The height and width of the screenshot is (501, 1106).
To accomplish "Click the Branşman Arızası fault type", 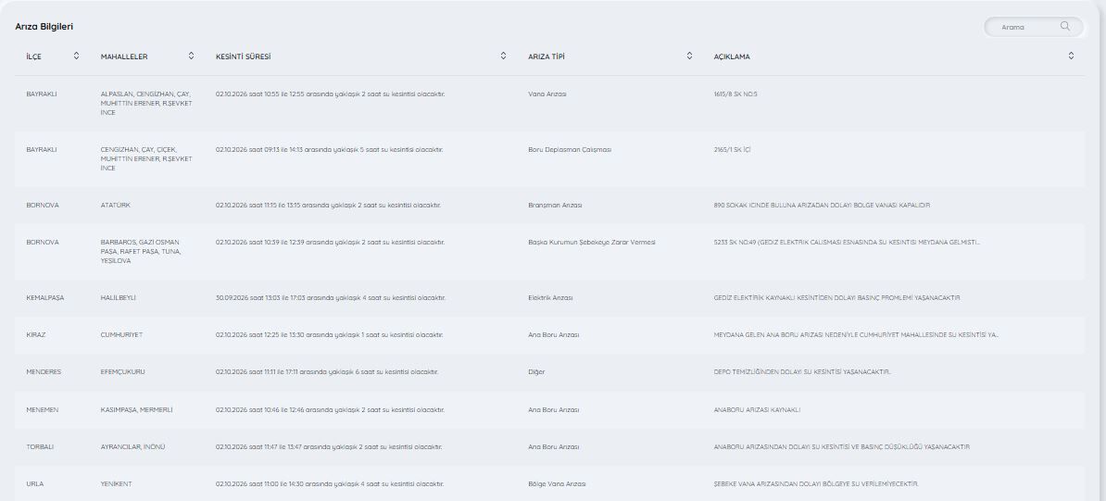I will [555, 206].
